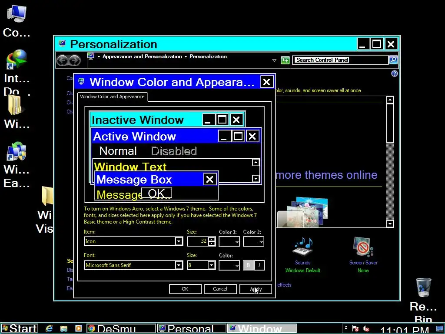Open the Help question mark icon
This screenshot has height=334, width=445.
pyautogui.click(x=395, y=74)
